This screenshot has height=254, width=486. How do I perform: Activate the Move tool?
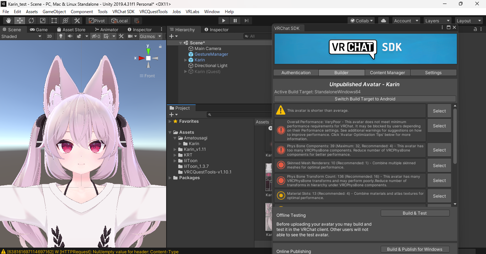[x=20, y=21]
